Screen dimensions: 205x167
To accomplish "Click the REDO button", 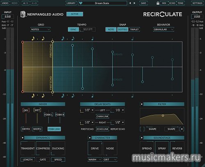I will (14, 3).
